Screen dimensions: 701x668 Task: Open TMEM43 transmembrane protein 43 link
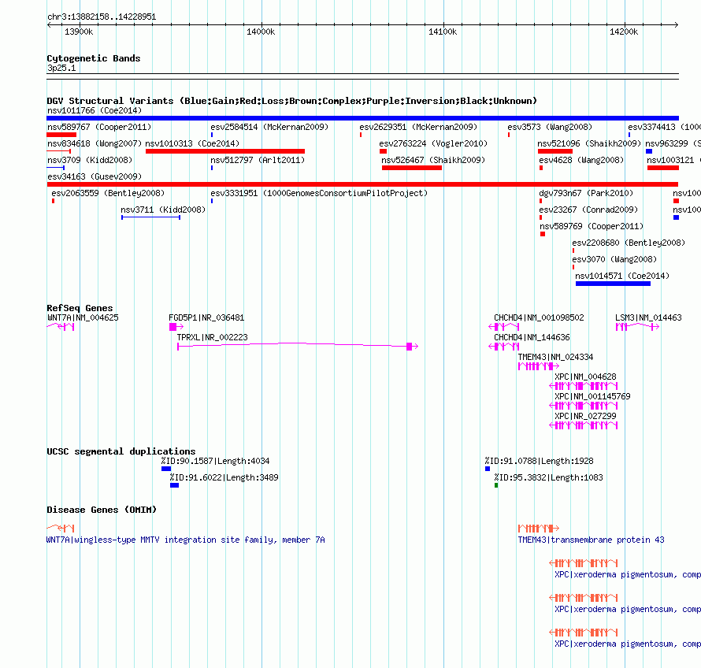click(591, 540)
